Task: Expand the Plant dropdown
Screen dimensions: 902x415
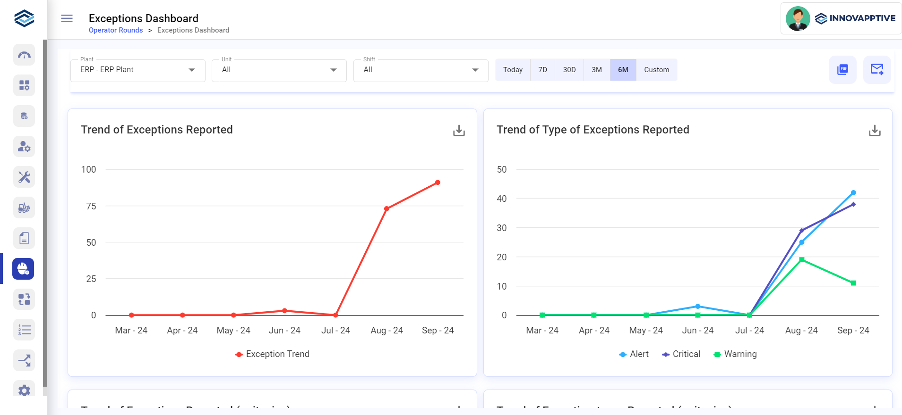Action: click(137, 70)
